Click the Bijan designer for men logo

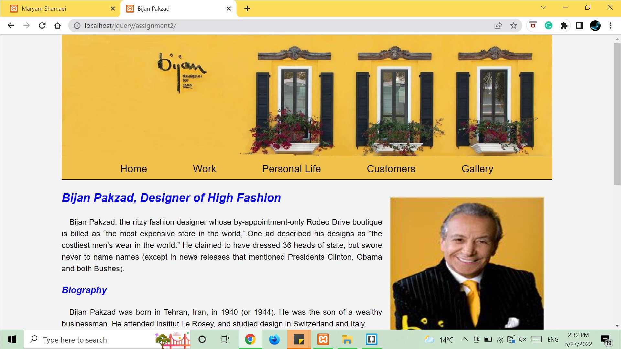click(181, 73)
